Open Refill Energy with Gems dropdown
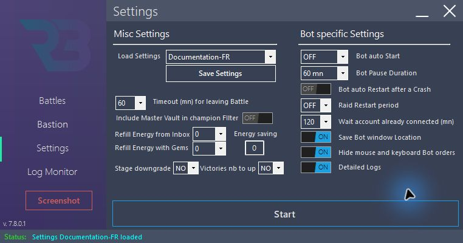The height and width of the screenshot is (243, 463). [209, 148]
